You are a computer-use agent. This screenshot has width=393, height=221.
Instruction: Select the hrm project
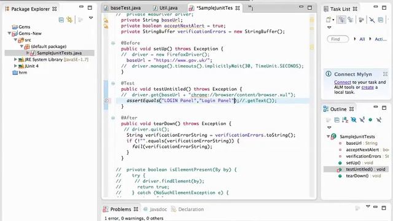coord(23,72)
